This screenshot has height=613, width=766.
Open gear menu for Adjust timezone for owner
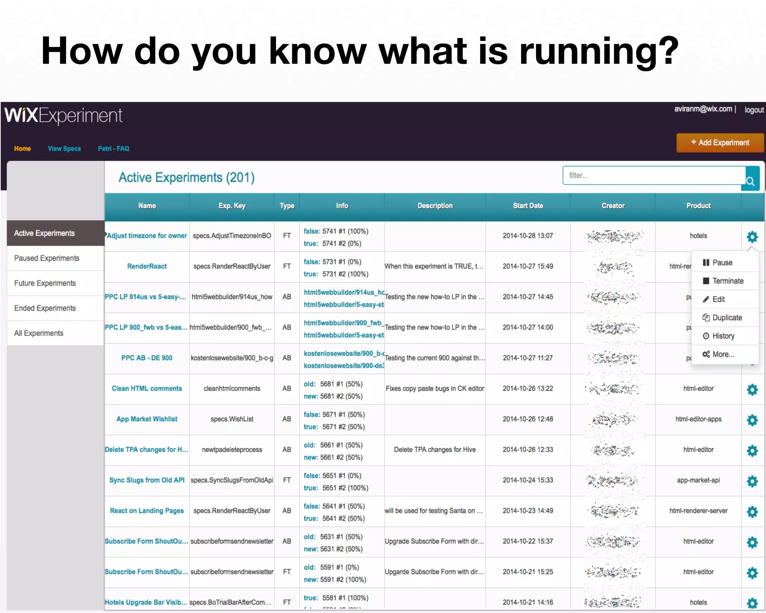(x=752, y=237)
